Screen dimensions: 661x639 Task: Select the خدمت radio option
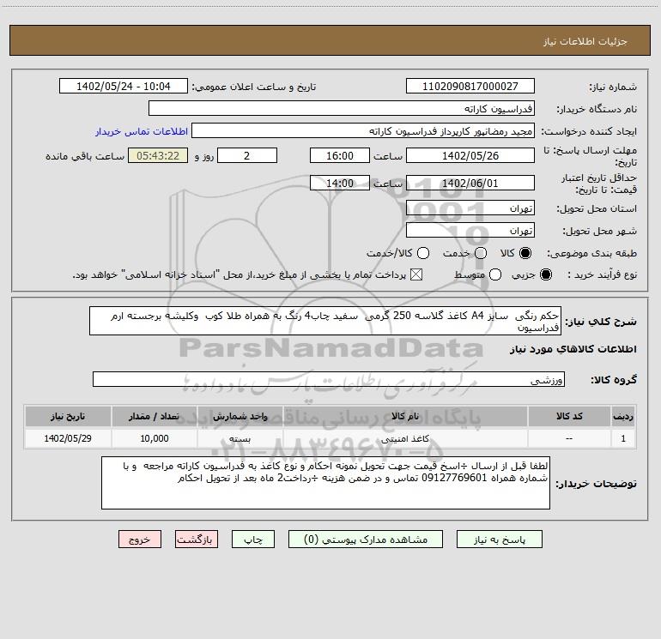click(x=480, y=254)
